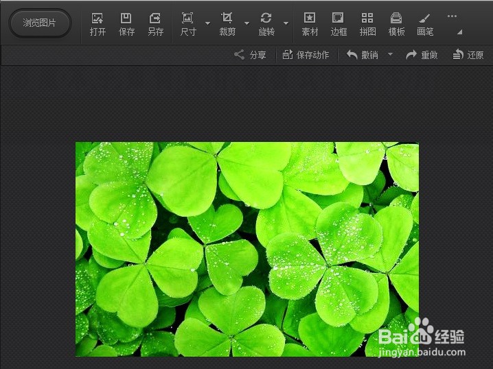
Task: Open the 模板 template tool
Action: 396,24
